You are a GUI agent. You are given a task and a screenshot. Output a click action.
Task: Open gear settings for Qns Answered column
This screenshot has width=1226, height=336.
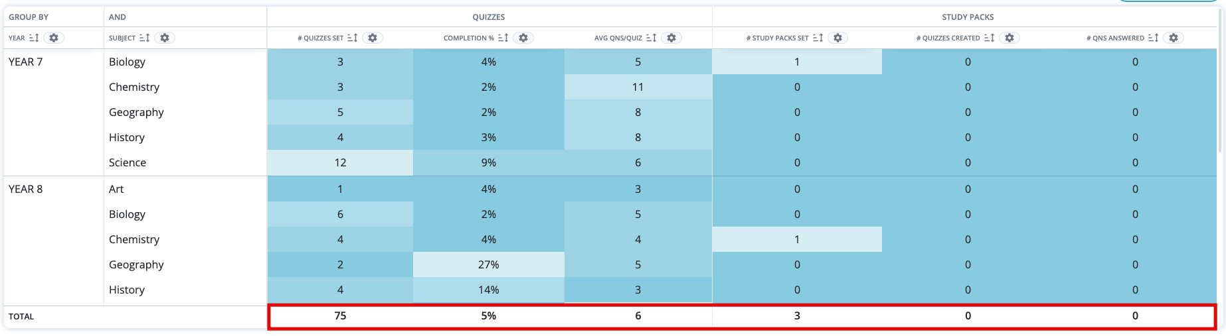[1174, 38]
